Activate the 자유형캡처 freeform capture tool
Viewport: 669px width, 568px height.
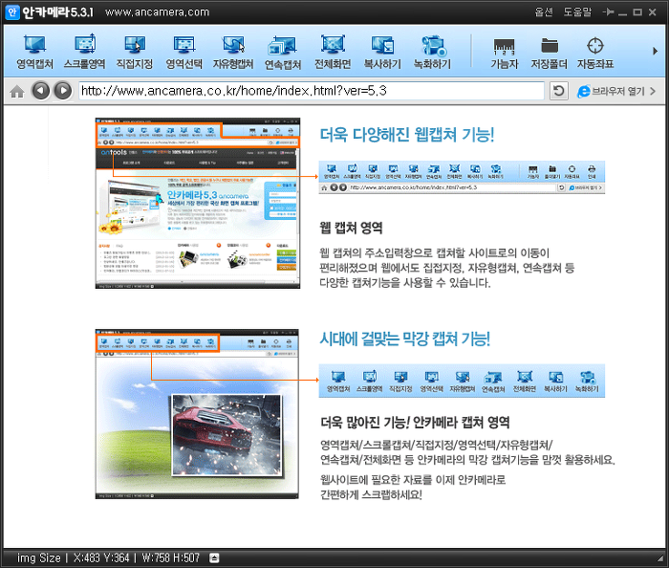[x=233, y=52]
